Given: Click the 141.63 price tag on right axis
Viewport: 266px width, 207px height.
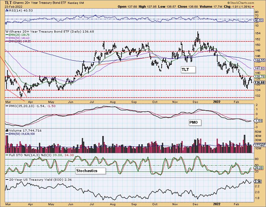Looking at the screenshot, I should 259,68.
